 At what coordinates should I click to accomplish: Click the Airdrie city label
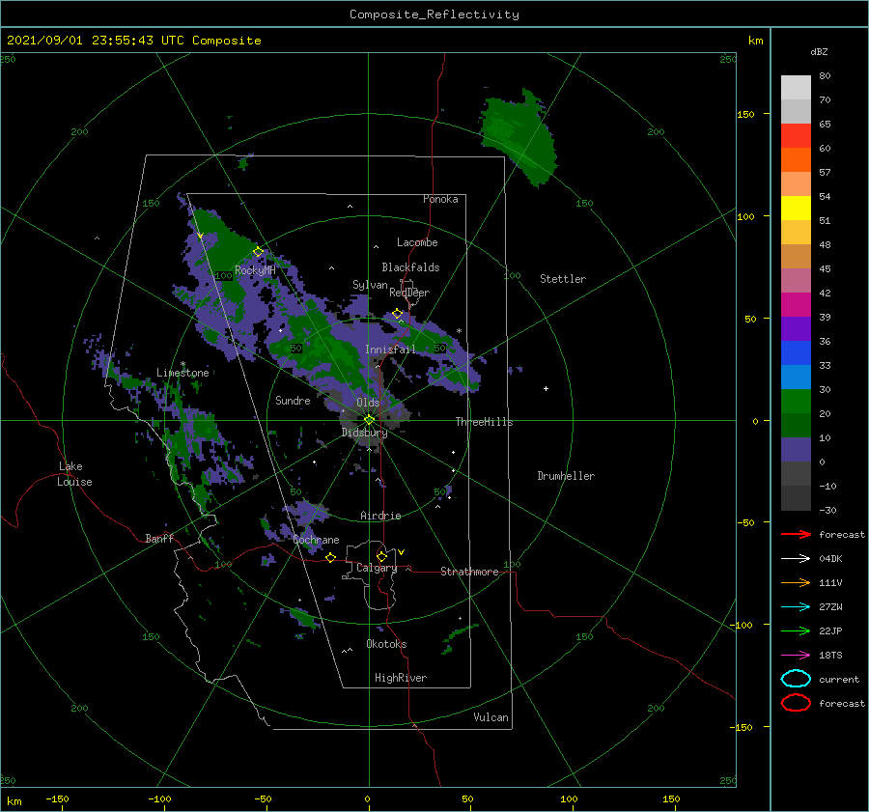(380, 516)
